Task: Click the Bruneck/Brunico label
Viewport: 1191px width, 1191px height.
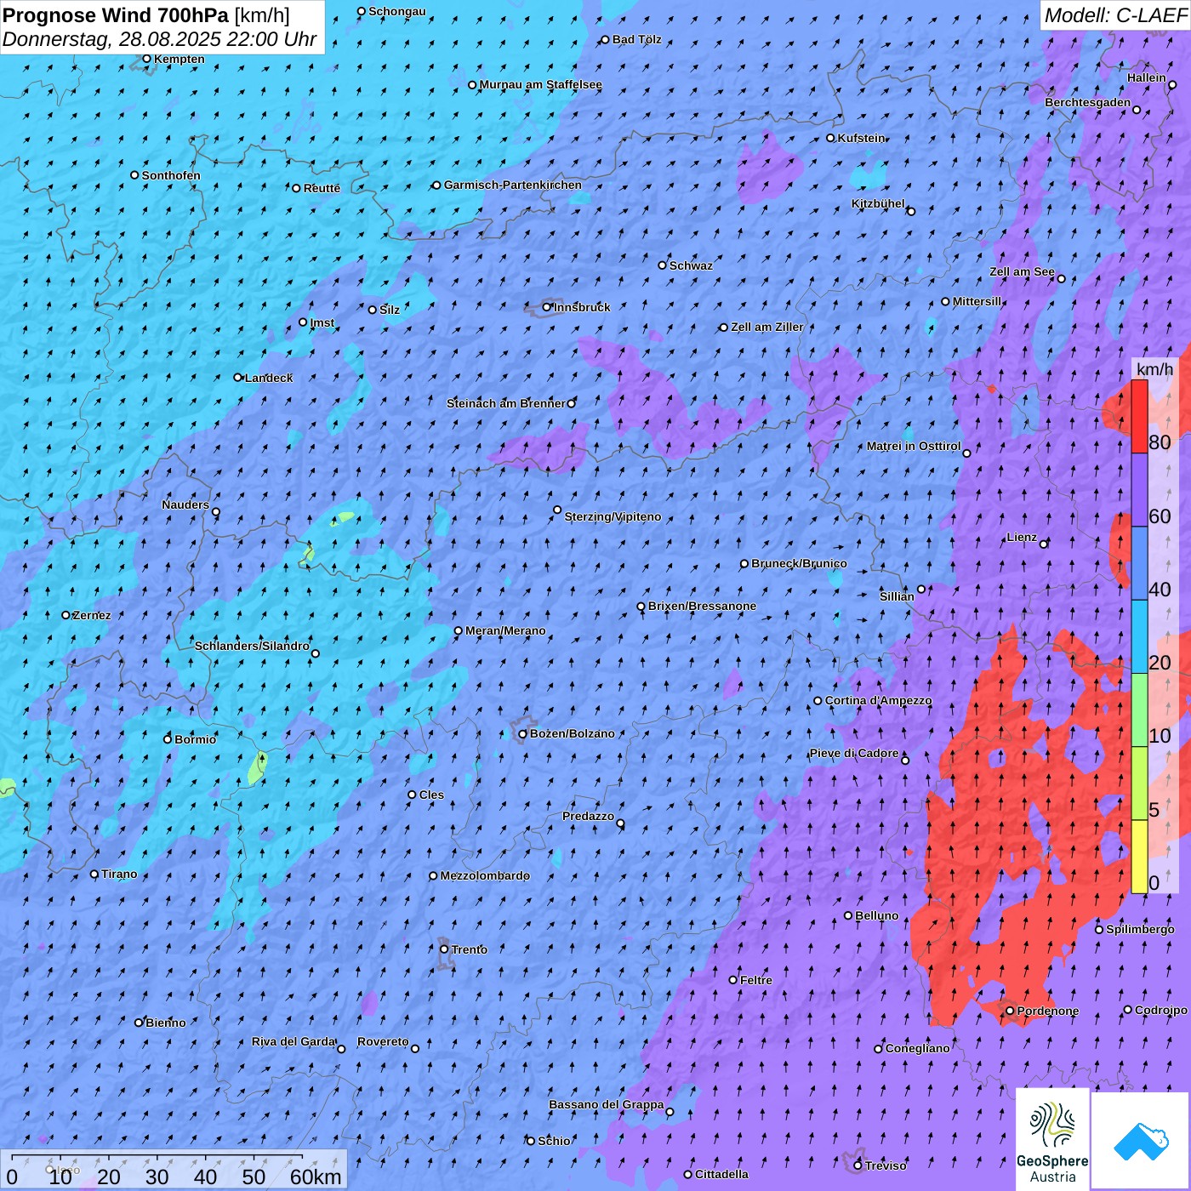Action: click(799, 563)
